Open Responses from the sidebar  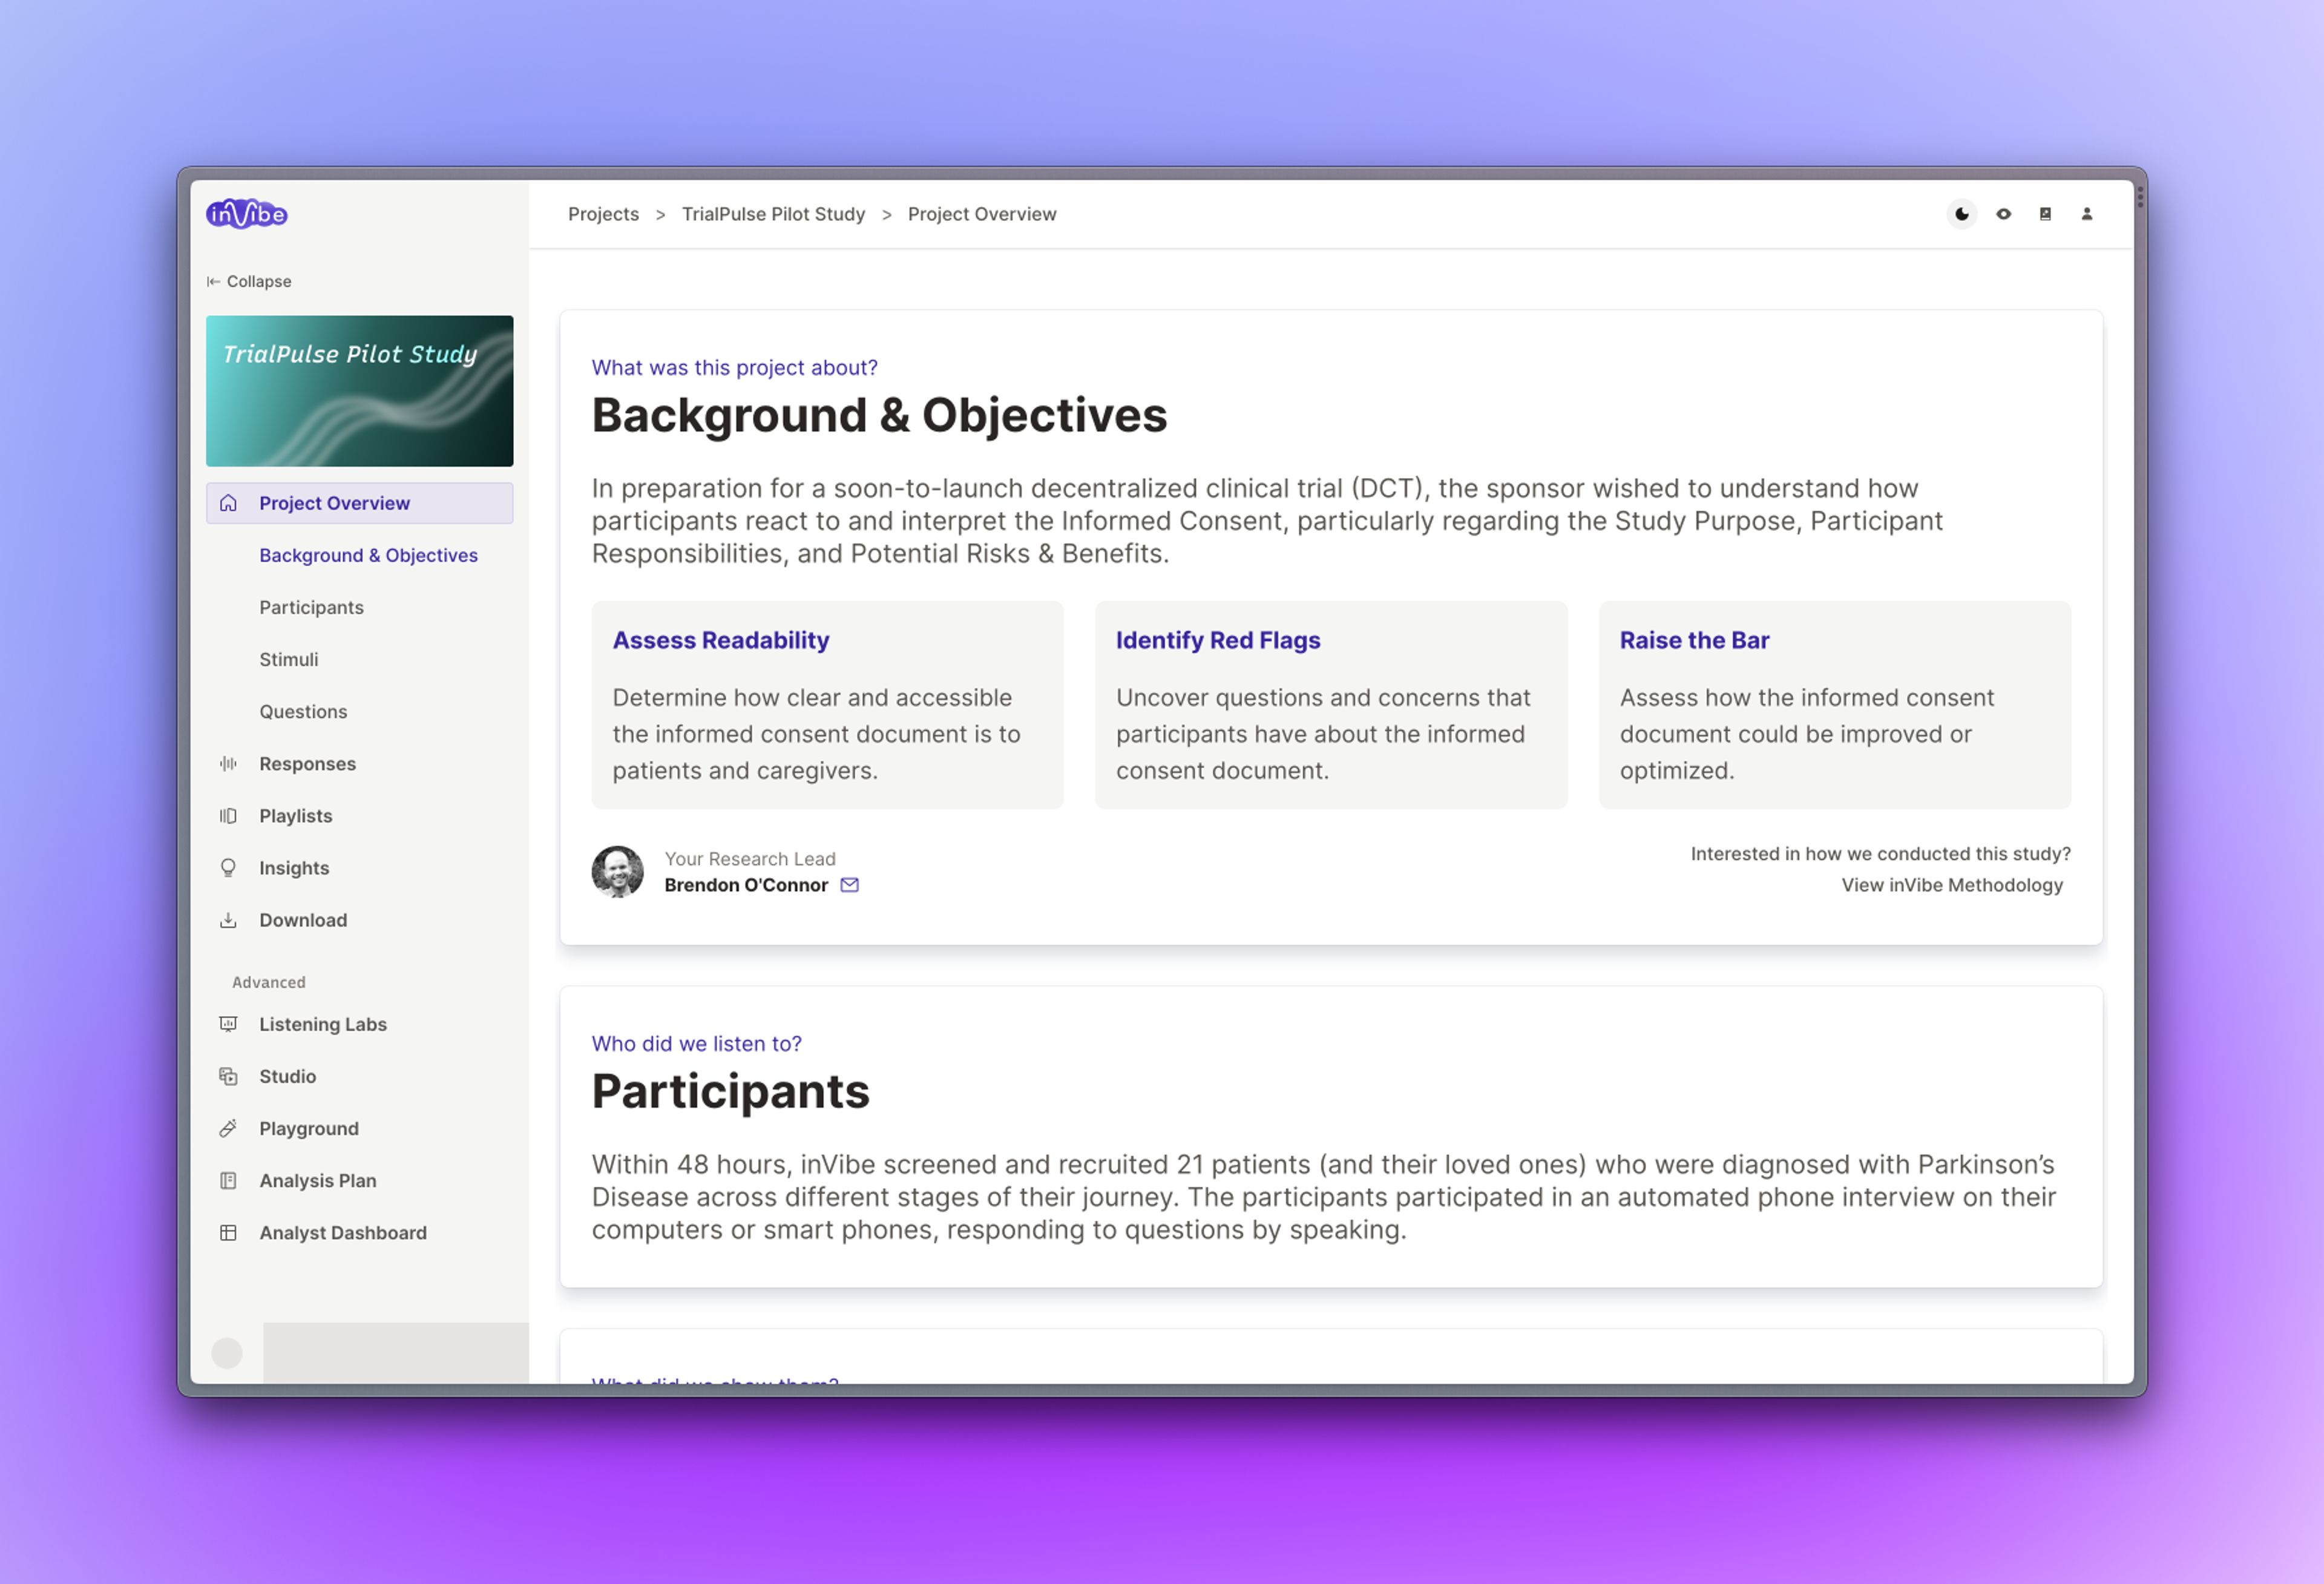(307, 764)
